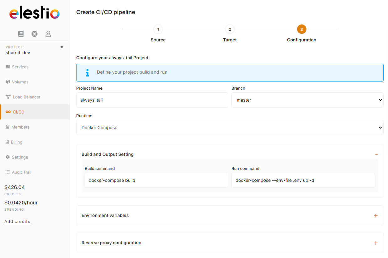Click the support lifebuoy icon
The image size is (388, 258).
pyautogui.click(x=35, y=34)
